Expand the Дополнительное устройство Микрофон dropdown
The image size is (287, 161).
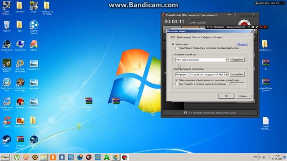pyautogui.click(x=226, y=75)
